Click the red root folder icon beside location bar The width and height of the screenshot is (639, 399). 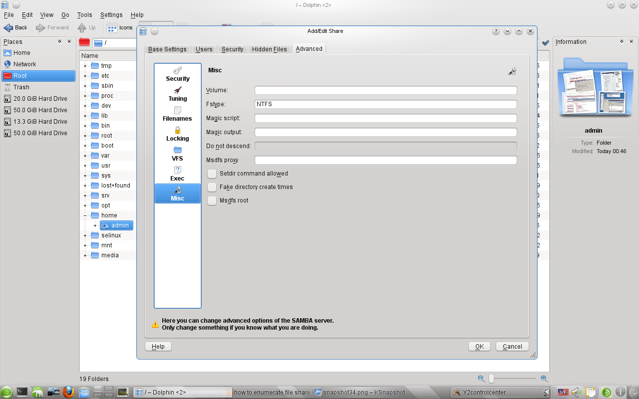[84, 42]
